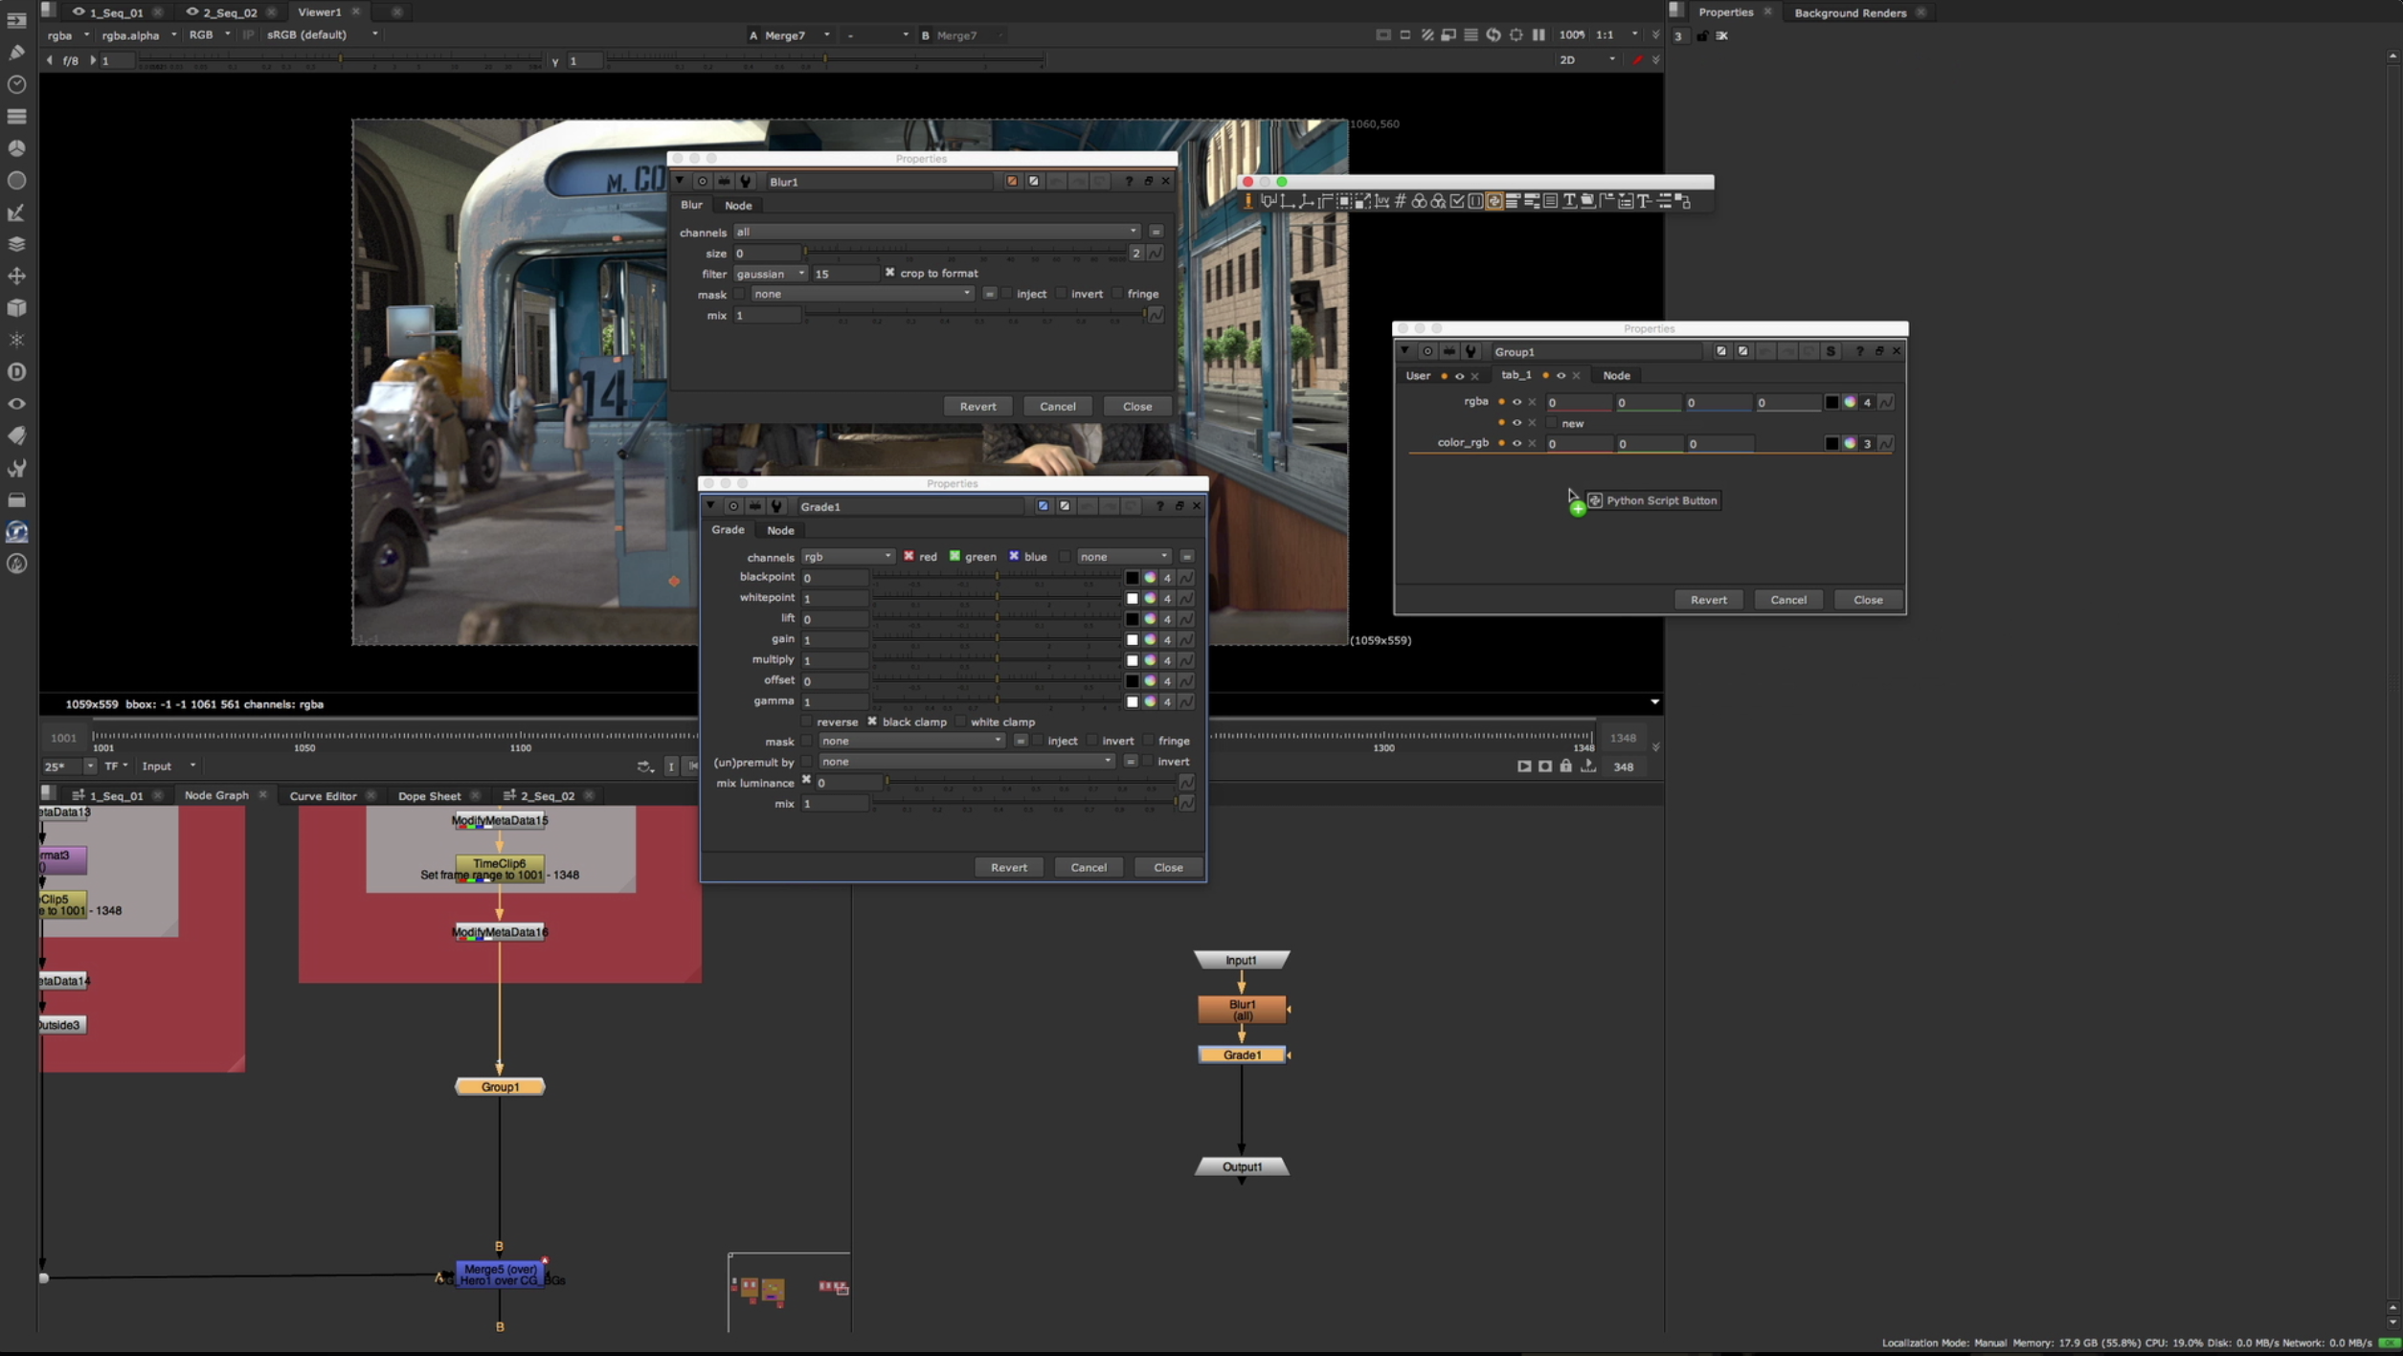Screen dimensions: 2403x1356
Task: Select the Transform tools icon
Action: [x=17, y=276]
